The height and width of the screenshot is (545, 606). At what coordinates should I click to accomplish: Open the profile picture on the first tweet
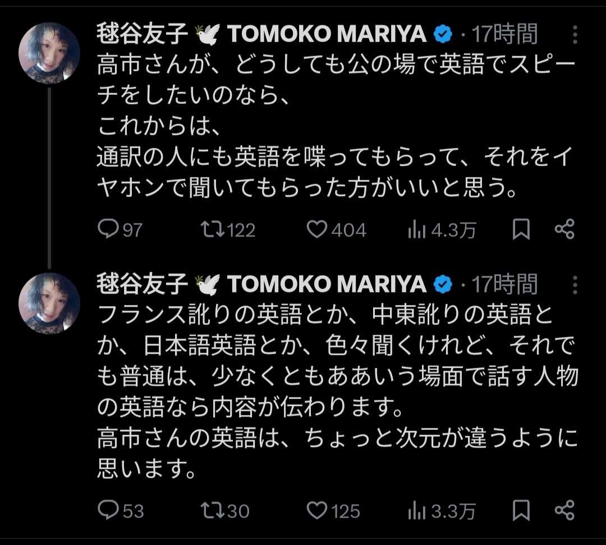point(49,53)
